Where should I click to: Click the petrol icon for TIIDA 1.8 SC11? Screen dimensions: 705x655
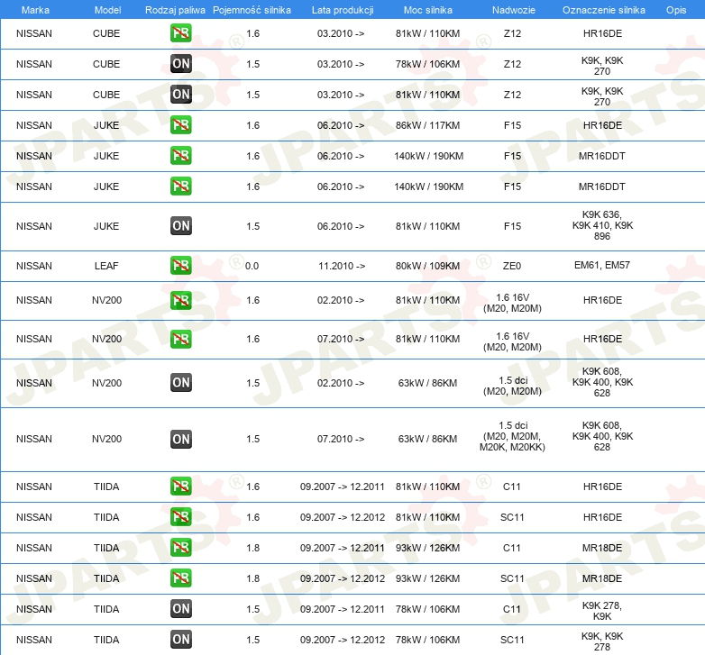pyautogui.click(x=180, y=578)
